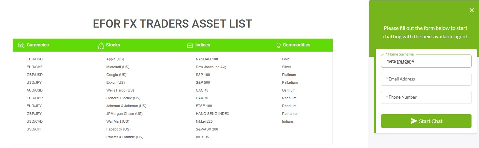Click into the Email Address field
Screen dimensions: 479x148
[x=426, y=79]
